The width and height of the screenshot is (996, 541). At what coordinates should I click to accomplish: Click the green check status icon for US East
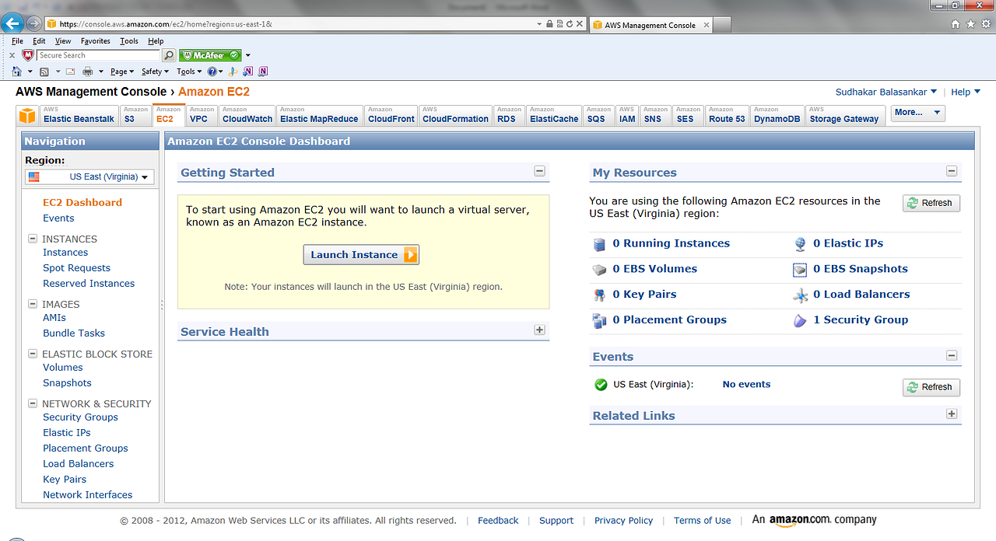tap(601, 385)
